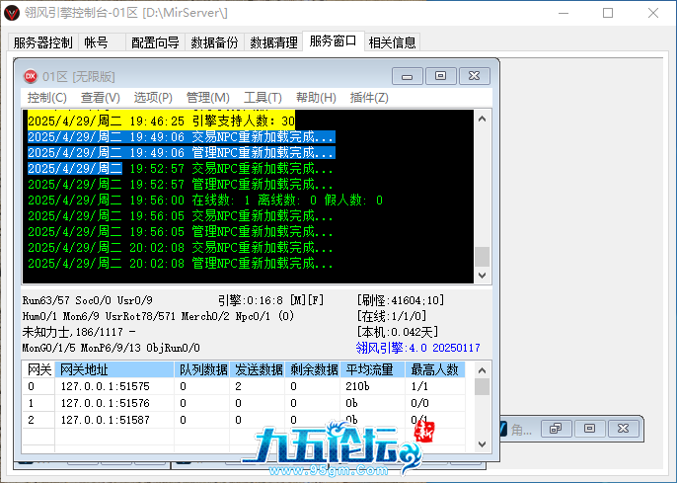677x483 pixels.
Task: Click the 队列数据 column header
Action: (202, 369)
